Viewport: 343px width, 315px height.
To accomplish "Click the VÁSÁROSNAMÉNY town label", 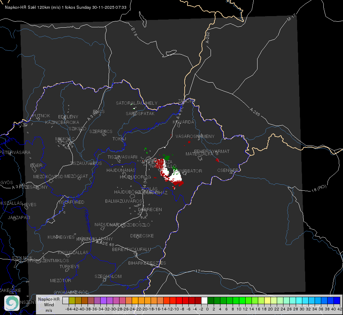I will coord(195,136).
